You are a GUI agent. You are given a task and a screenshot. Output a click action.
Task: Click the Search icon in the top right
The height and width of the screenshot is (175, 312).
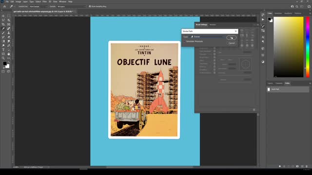[x=297, y=6]
